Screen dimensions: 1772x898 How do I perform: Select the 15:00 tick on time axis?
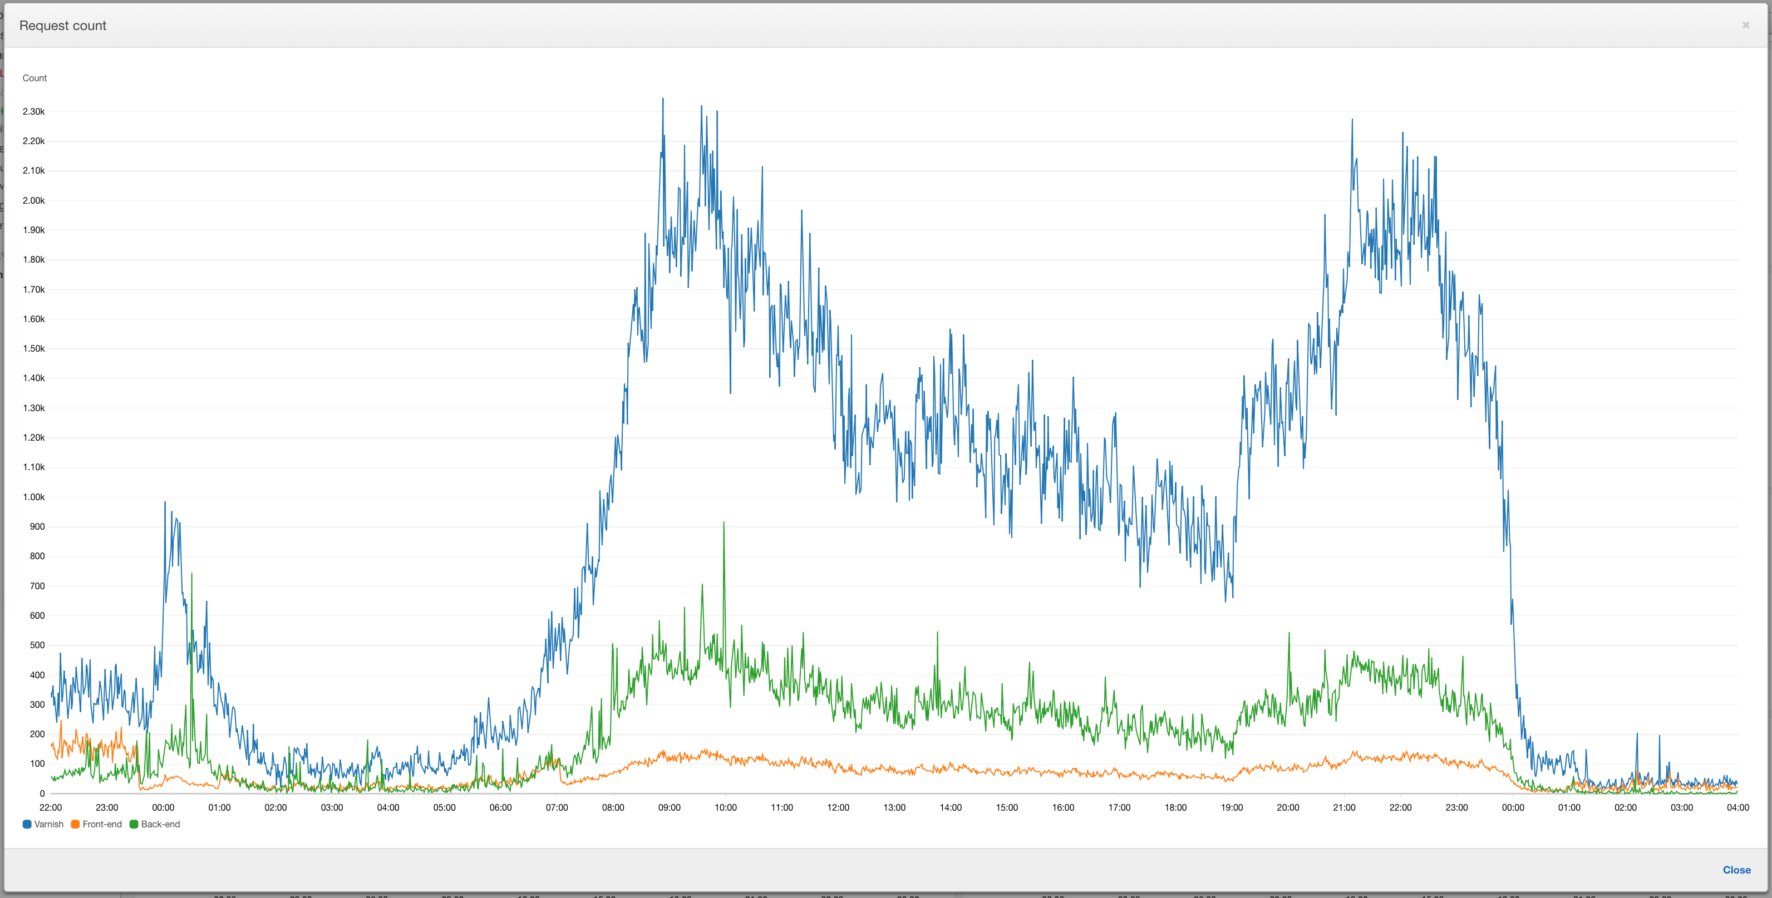(x=1006, y=807)
